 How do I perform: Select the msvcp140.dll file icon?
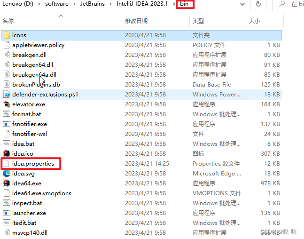pos(7,233)
